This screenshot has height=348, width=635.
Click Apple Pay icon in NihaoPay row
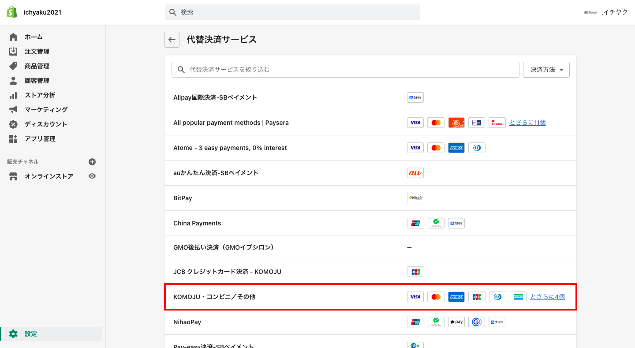click(x=456, y=322)
